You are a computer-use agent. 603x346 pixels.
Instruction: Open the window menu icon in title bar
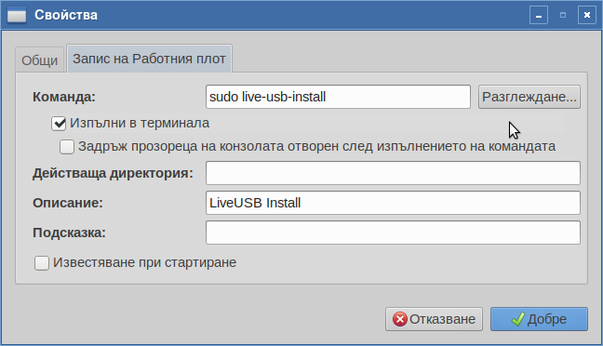coord(17,16)
